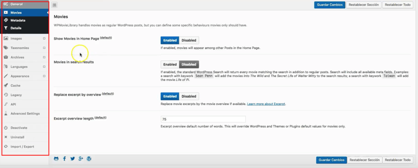Click top Guardar Cambios button

[329, 5]
